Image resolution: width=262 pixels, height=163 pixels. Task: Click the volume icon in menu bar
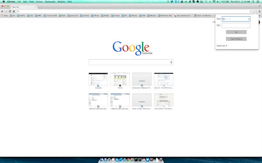[x=218, y=2]
